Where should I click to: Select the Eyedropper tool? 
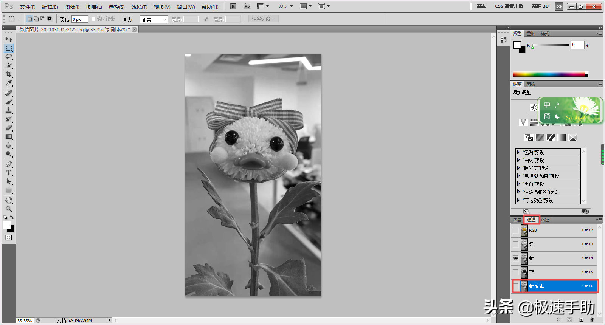coord(9,83)
